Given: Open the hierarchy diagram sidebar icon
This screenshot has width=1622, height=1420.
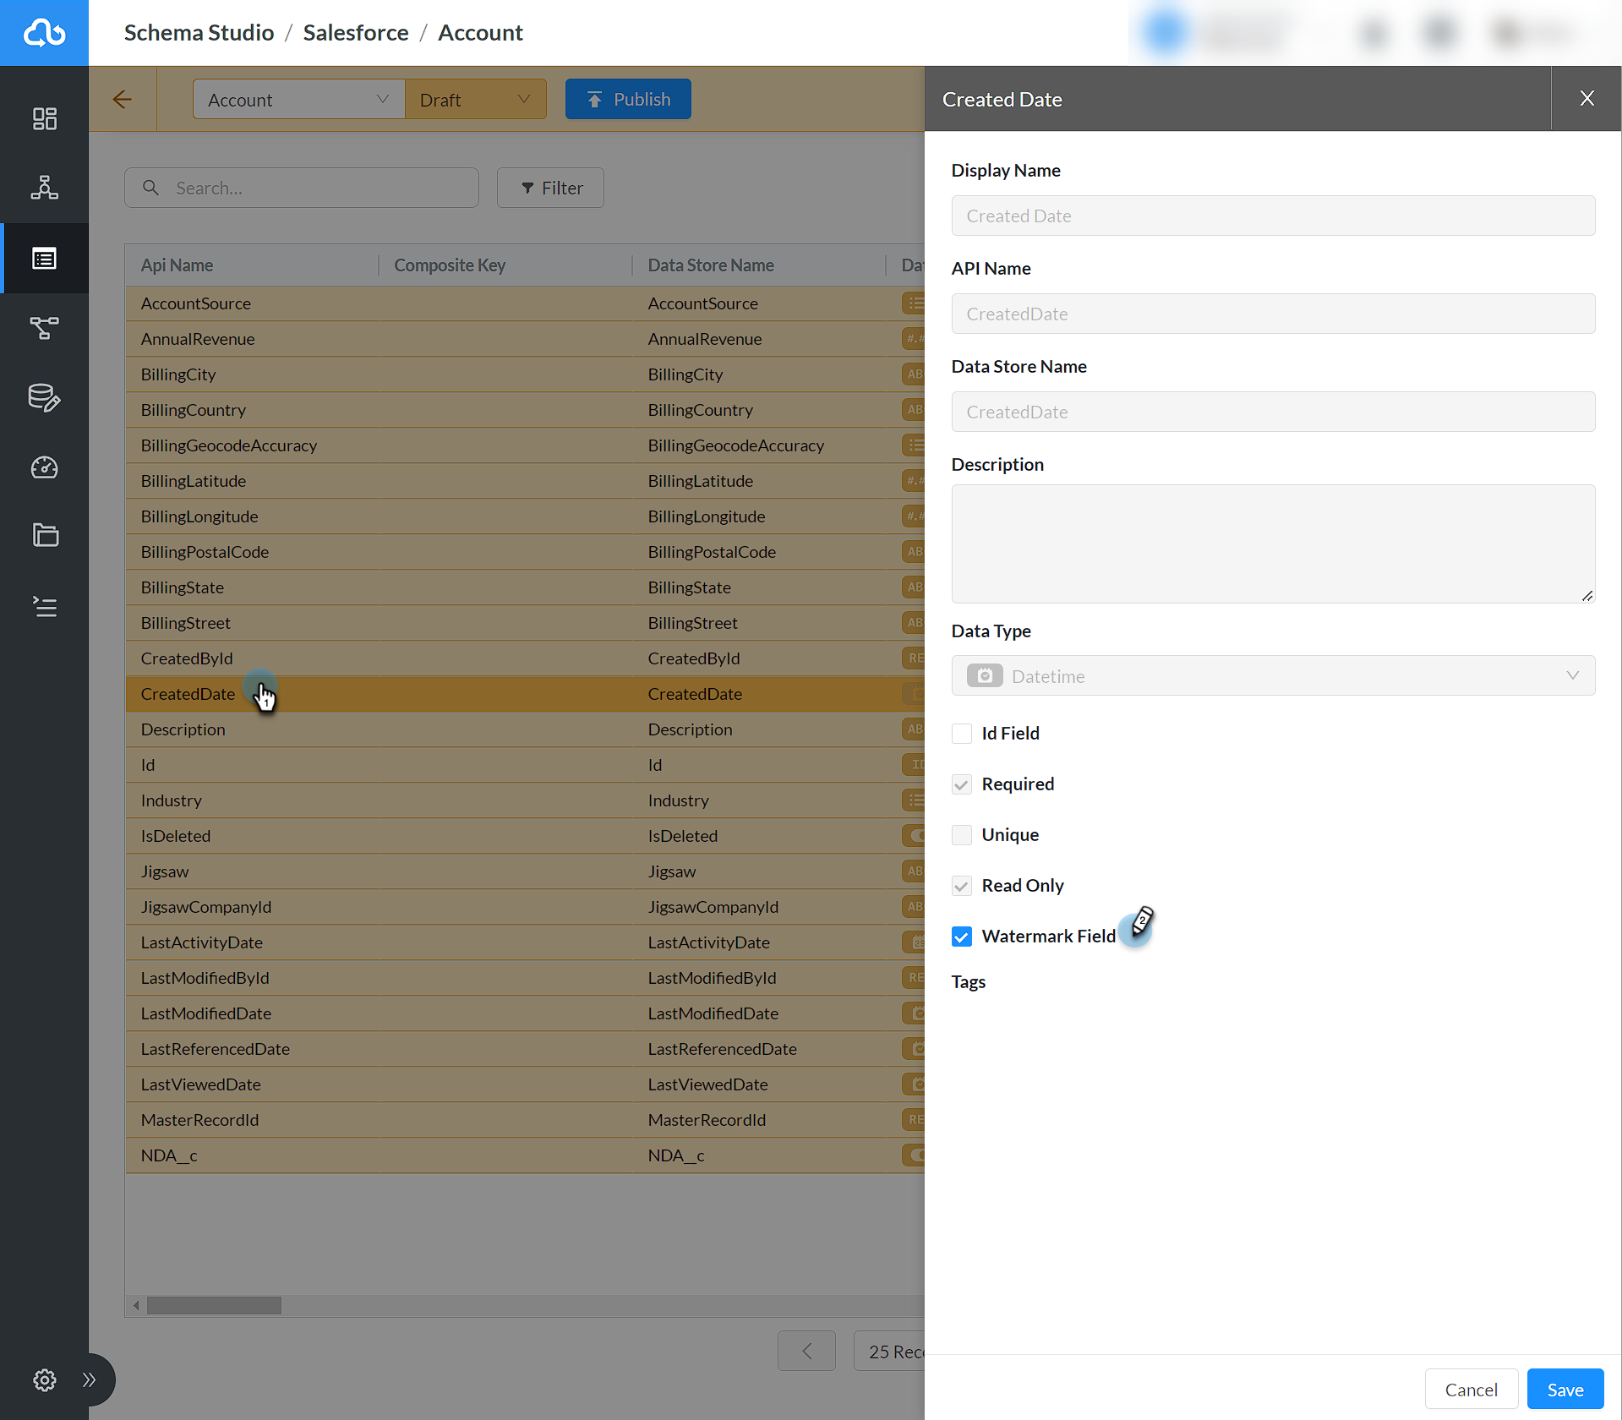Looking at the screenshot, I should tap(44, 188).
